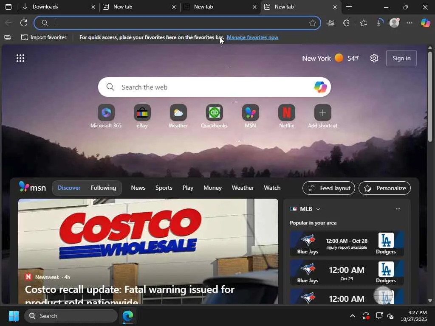Click the Personalize button

coord(384,188)
